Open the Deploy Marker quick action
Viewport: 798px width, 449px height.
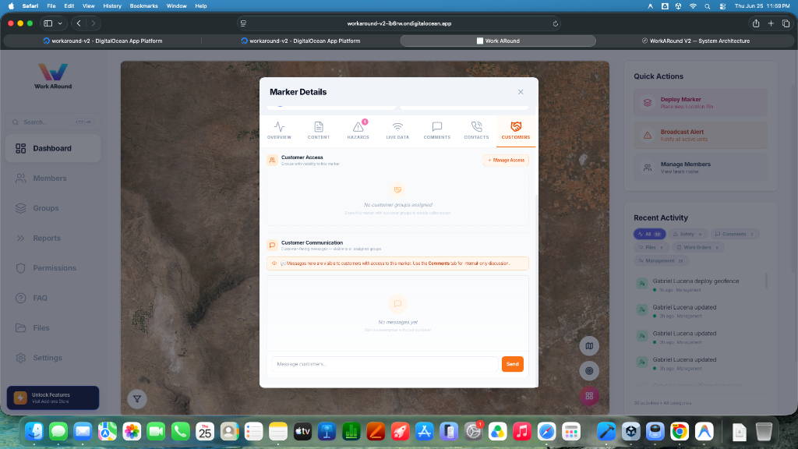[701, 103]
